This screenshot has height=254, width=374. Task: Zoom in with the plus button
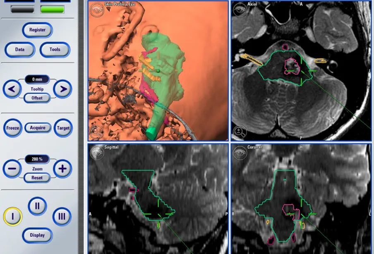pyautogui.click(x=62, y=168)
